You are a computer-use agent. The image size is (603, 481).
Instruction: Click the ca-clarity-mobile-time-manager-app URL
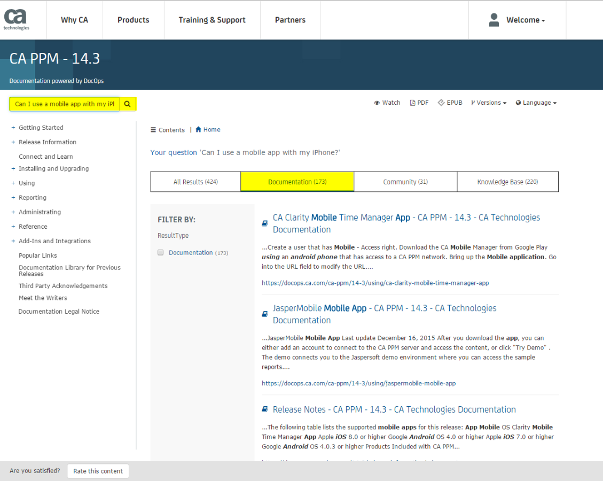click(375, 283)
